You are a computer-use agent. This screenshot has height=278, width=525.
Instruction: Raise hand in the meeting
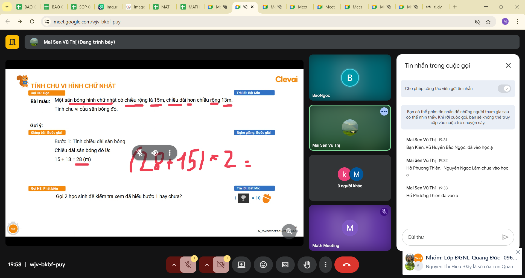click(x=307, y=265)
